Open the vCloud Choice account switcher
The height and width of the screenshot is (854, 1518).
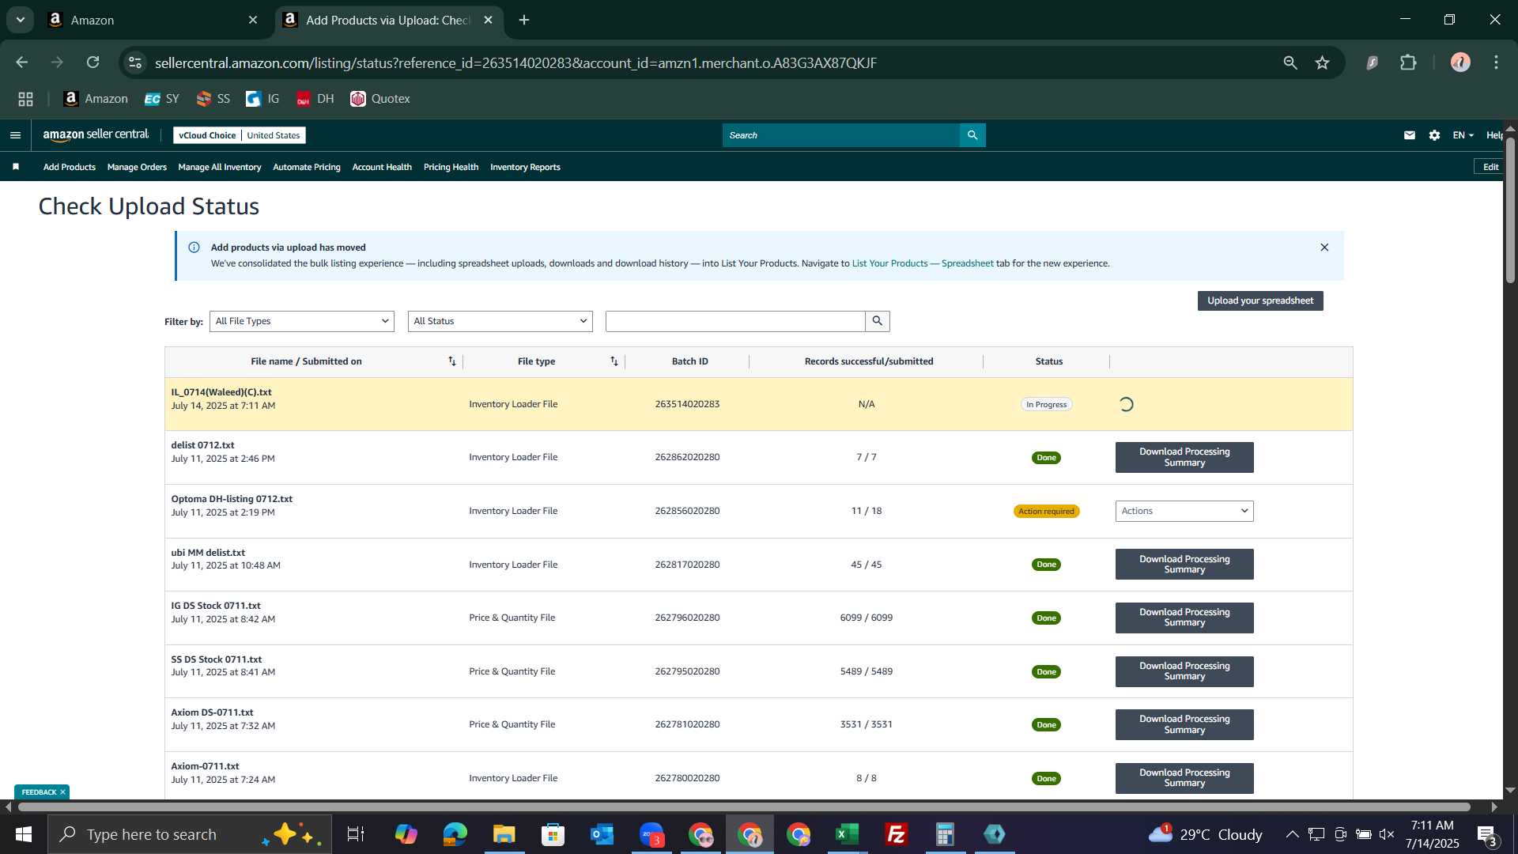pyautogui.click(x=240, y=135)
